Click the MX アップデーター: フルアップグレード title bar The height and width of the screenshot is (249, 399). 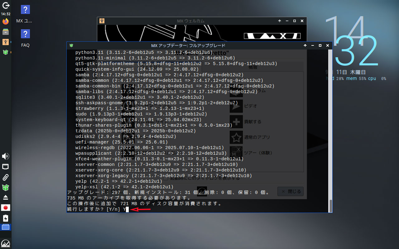[x=188, y=45]
